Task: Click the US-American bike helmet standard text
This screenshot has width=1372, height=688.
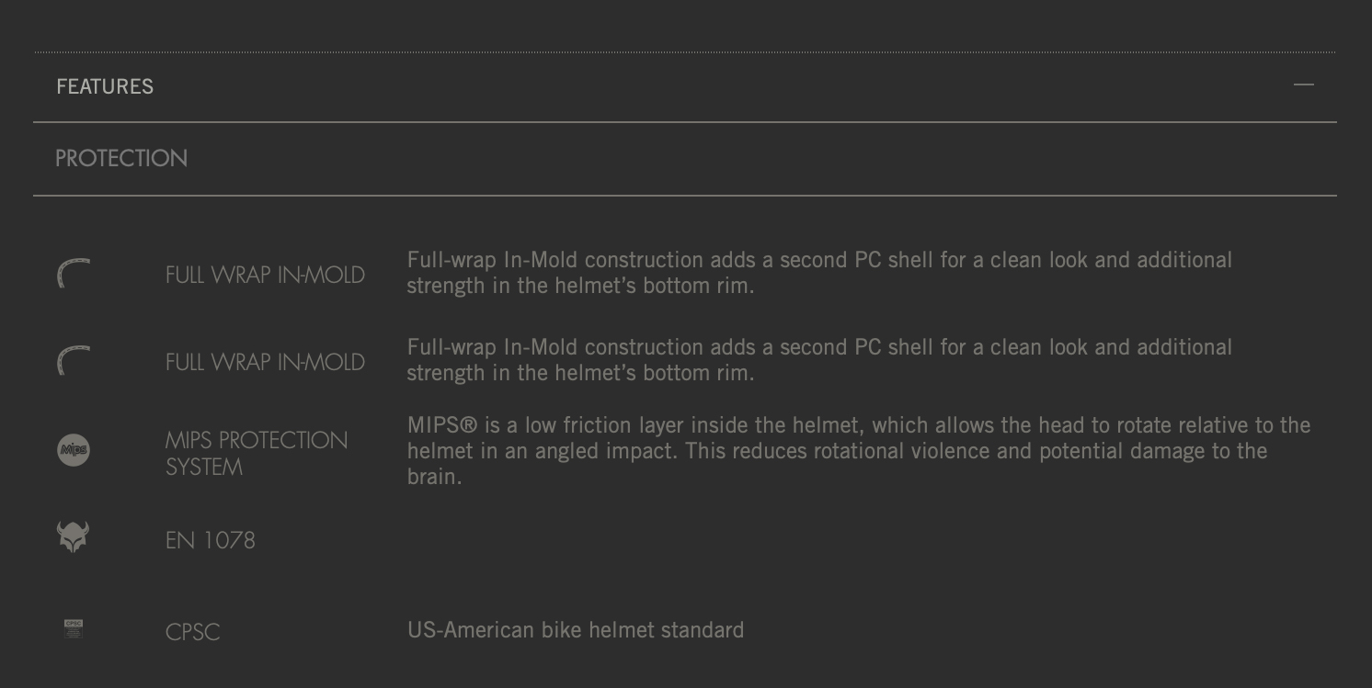Action: click(576, 630)
